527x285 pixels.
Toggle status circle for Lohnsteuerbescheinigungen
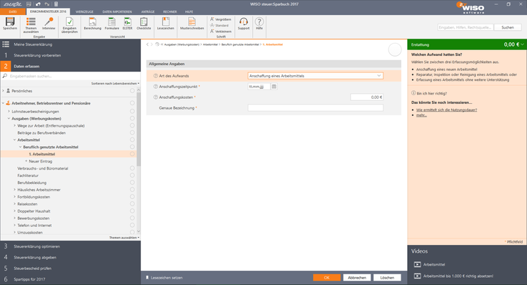132,111
